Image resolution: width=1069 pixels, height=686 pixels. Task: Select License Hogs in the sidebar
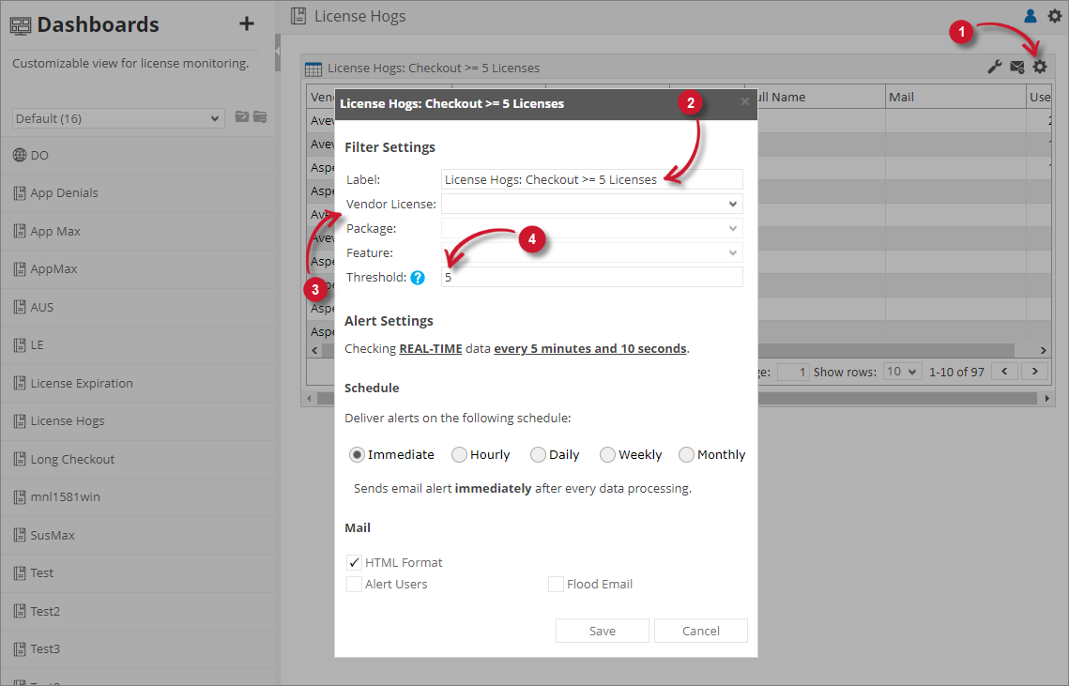[140, 420]
